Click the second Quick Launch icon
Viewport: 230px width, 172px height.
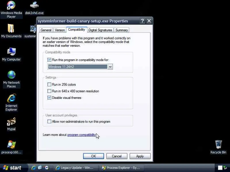(x=40, y=168)
